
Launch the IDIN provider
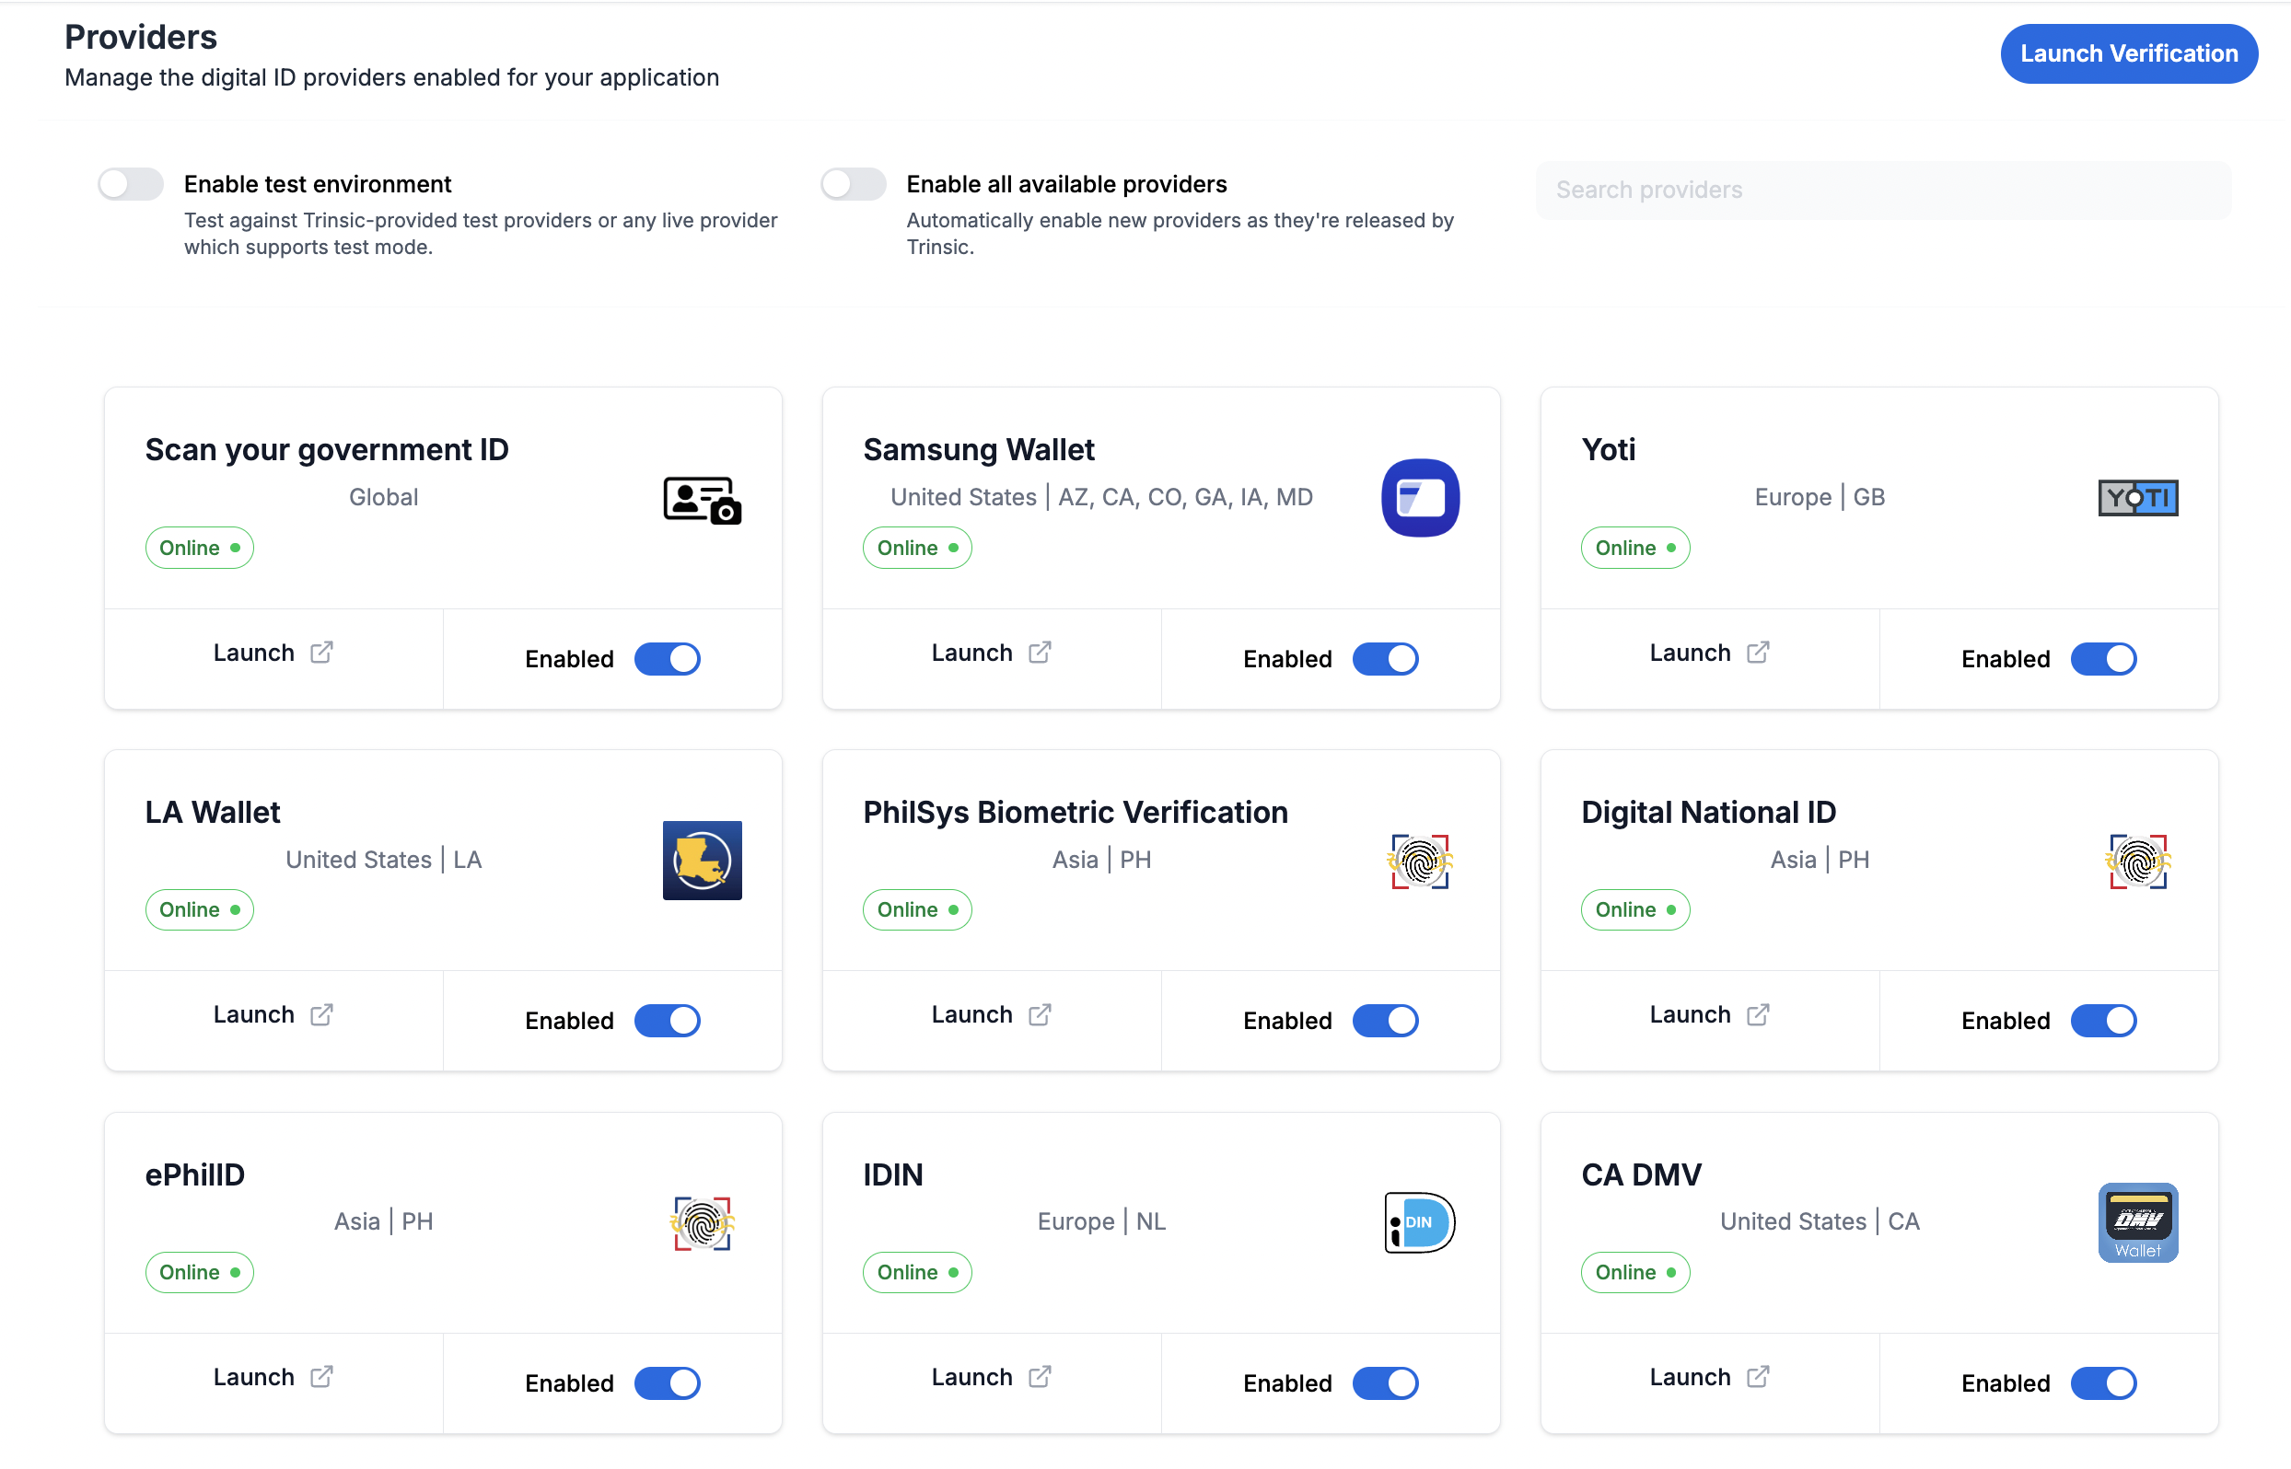pos(991,1376)
